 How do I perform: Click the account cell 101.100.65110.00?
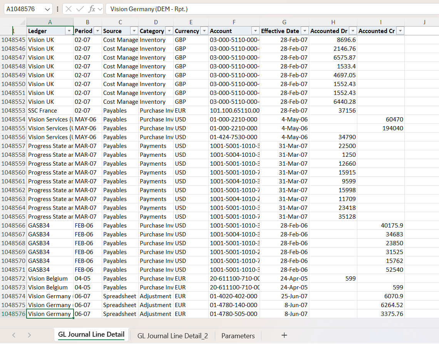pos(234,111)
